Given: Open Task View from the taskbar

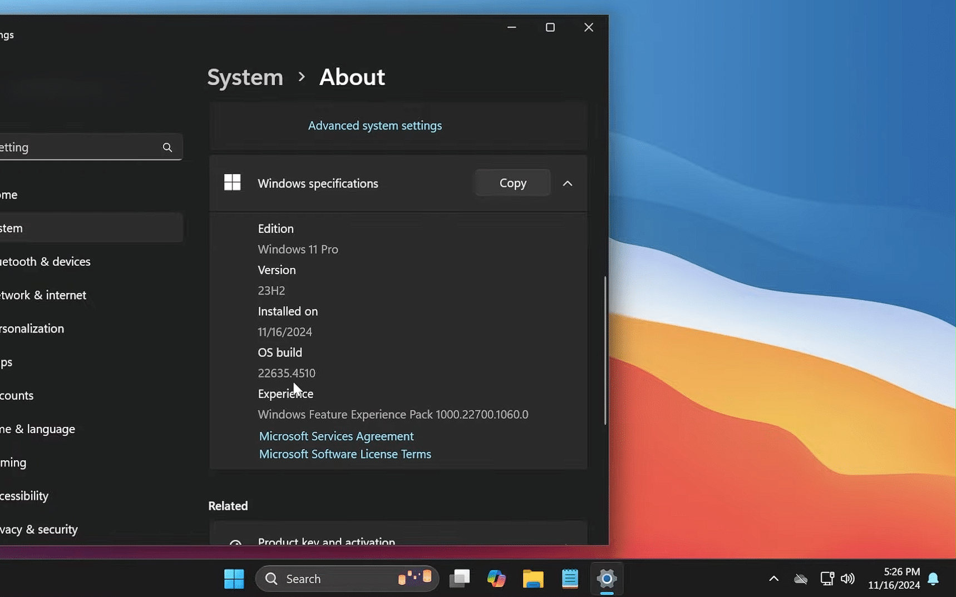Looking at the screenshot, I should click(460, 579).
